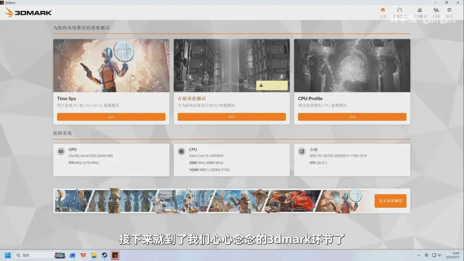The height and width of the screenshot is (261, 464).
Task: Show hidden system tray icons
Action: [418, 255]
